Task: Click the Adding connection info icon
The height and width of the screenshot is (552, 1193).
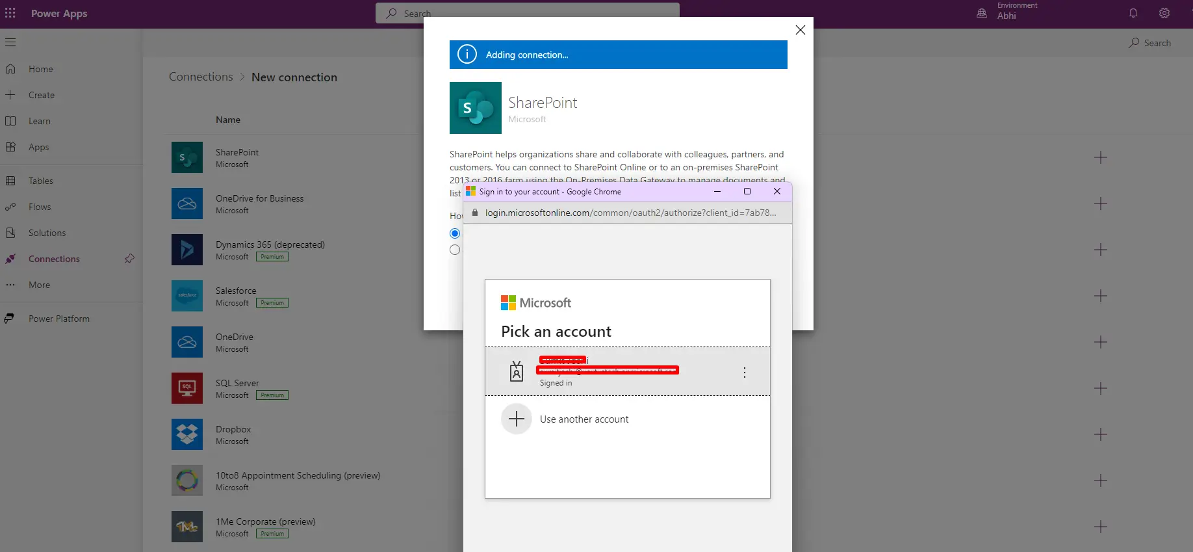Action: [467, 55]
